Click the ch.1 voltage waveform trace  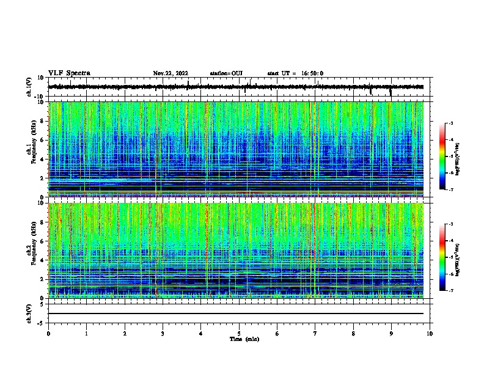236,87
